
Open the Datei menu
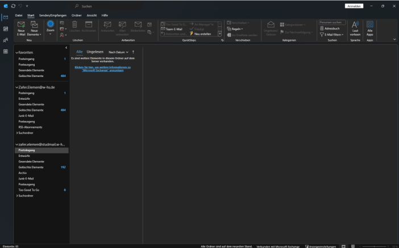(x=19, y=15)
